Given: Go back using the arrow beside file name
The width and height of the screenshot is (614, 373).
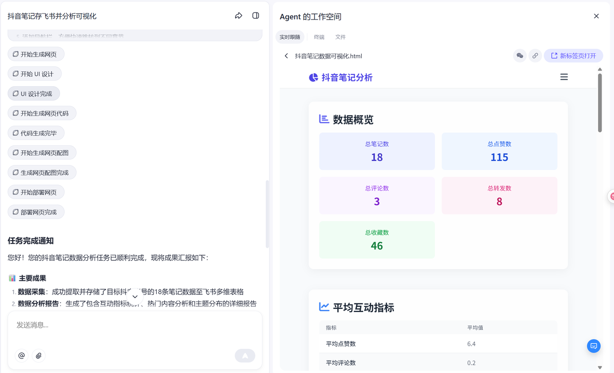Looking at the screenshot, I should click(286, 56).
